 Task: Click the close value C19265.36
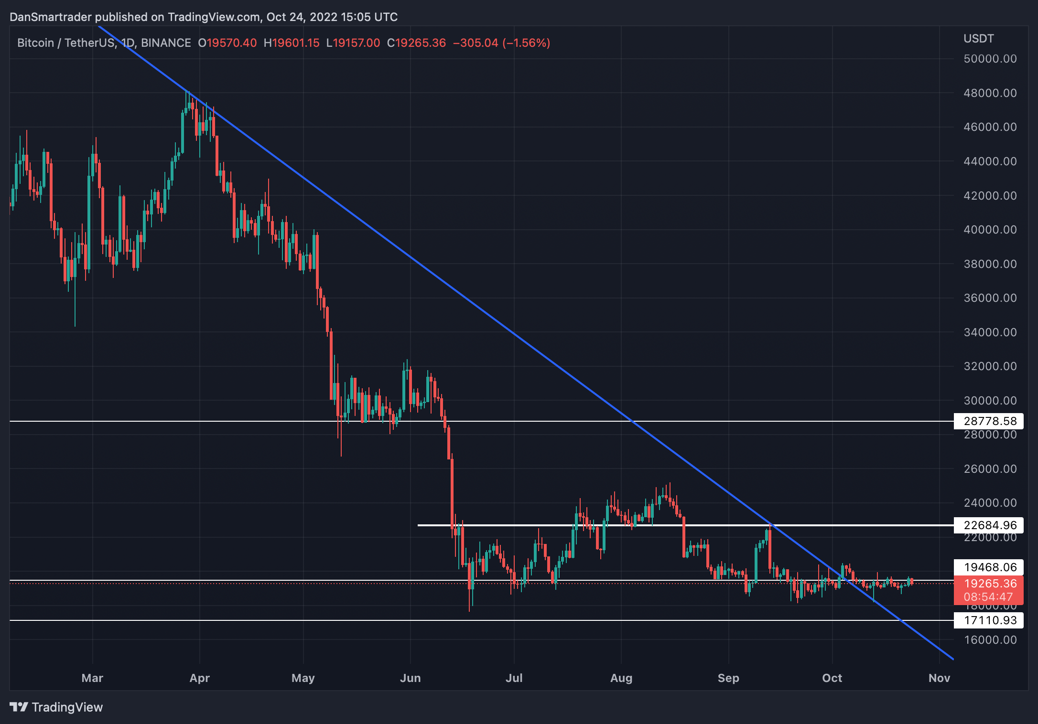[x=416, y=43]
